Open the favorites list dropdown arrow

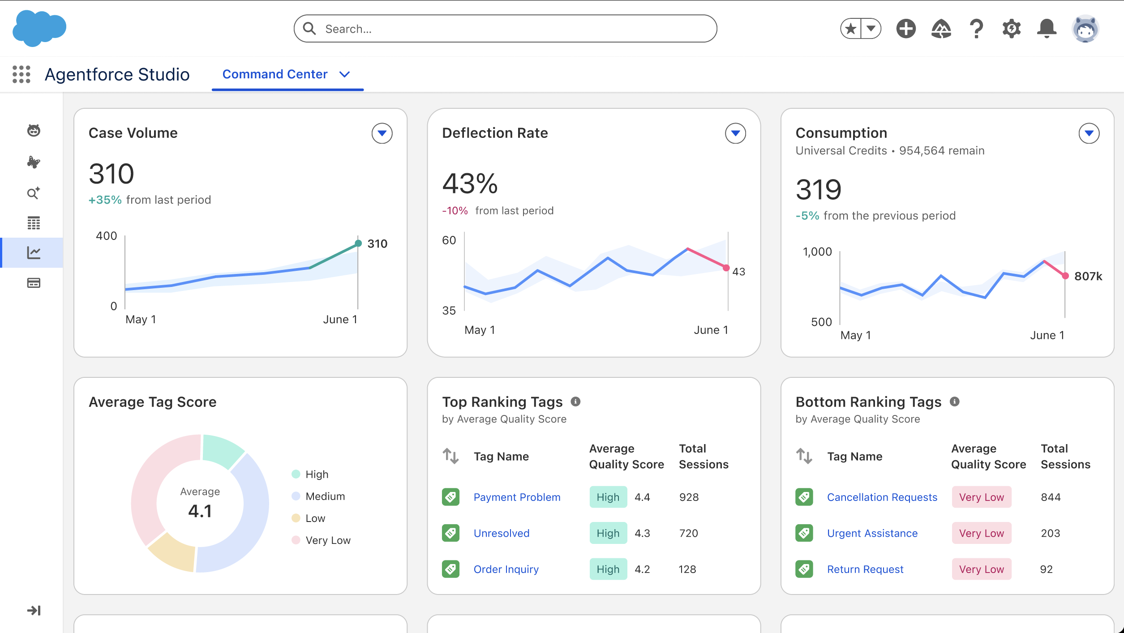871,29
